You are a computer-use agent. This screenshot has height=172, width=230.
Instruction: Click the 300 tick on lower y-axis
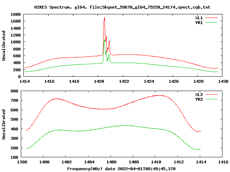(14, 138)
